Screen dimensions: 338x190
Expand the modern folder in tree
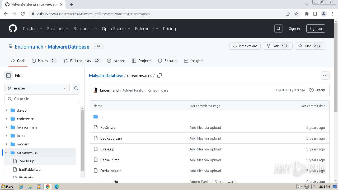(x=6, y=144)
